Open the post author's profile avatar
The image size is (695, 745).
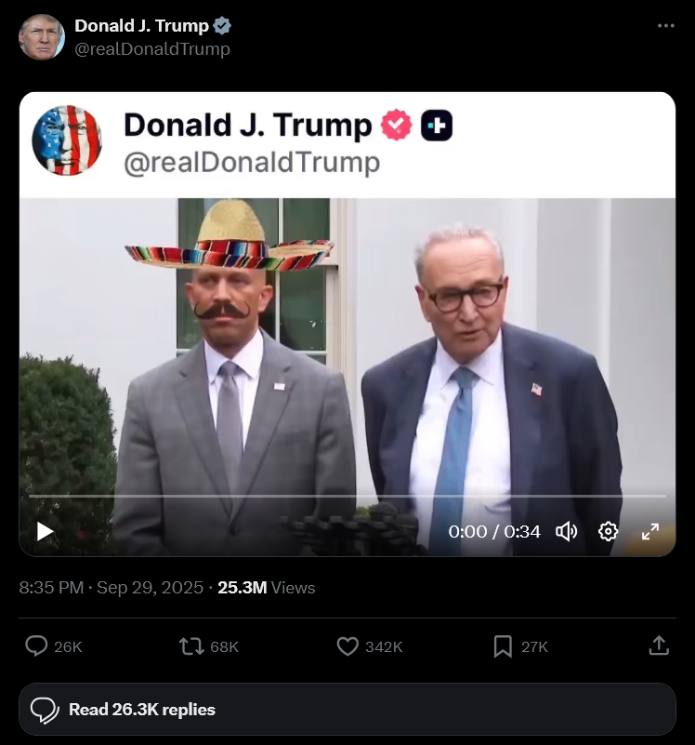pos(42,37)
